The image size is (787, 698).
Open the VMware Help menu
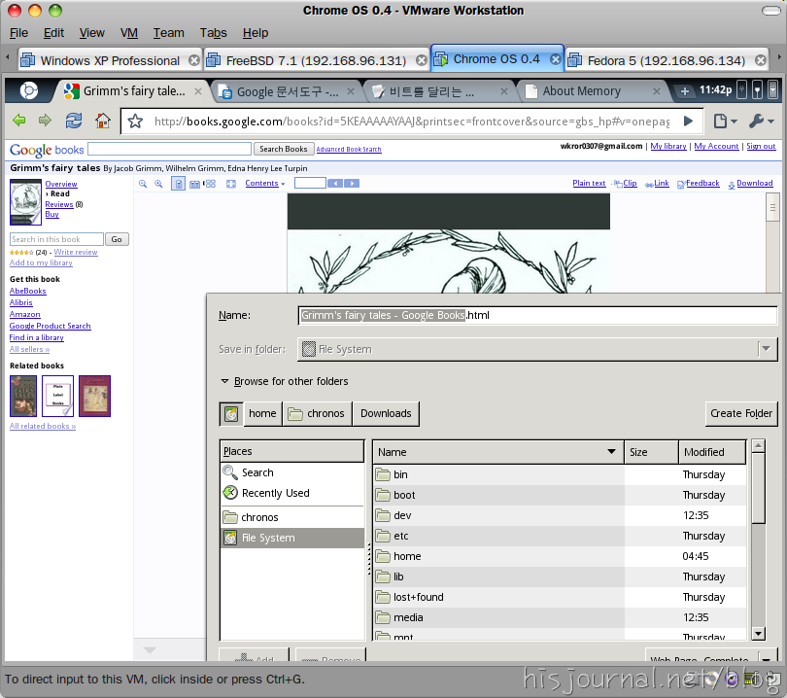(256, 33)
